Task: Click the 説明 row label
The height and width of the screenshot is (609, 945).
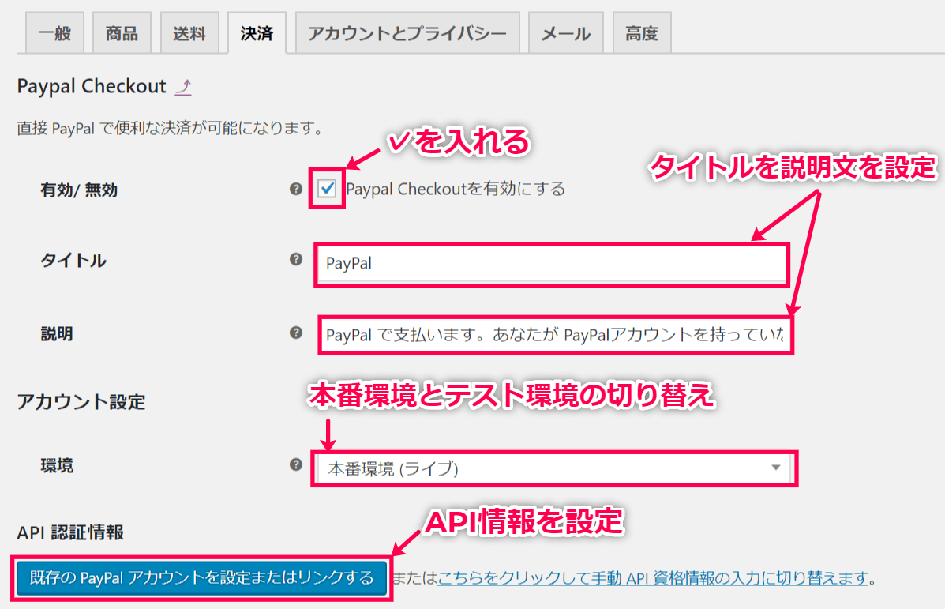Action: [57, 333]
